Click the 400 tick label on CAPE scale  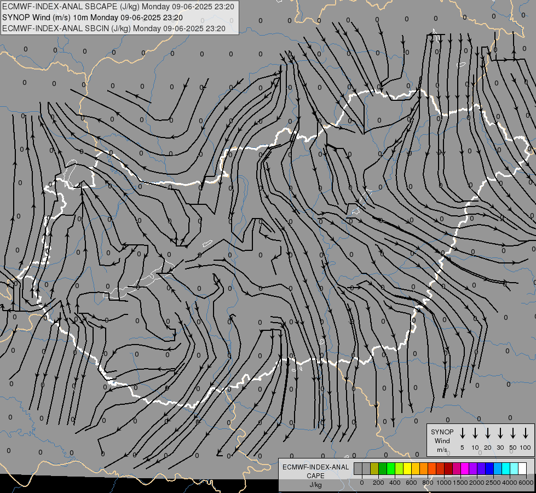tap(395, 483)
